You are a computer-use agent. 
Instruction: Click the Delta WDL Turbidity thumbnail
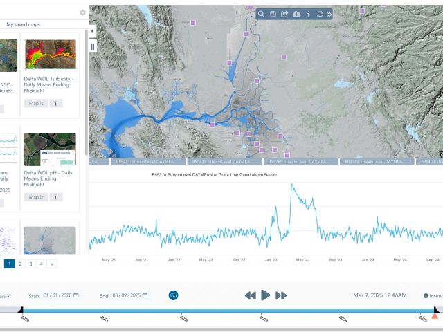[x=50, y=55]
